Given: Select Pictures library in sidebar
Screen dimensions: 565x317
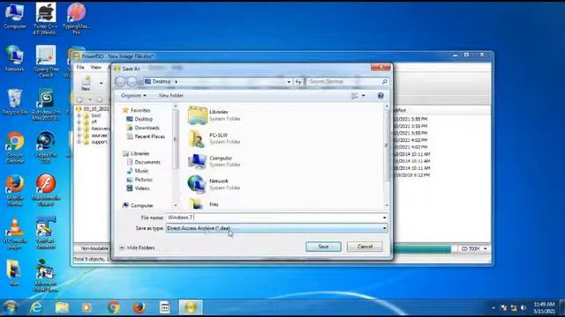Looking at the screenshot, I should [x=139, y=180].
